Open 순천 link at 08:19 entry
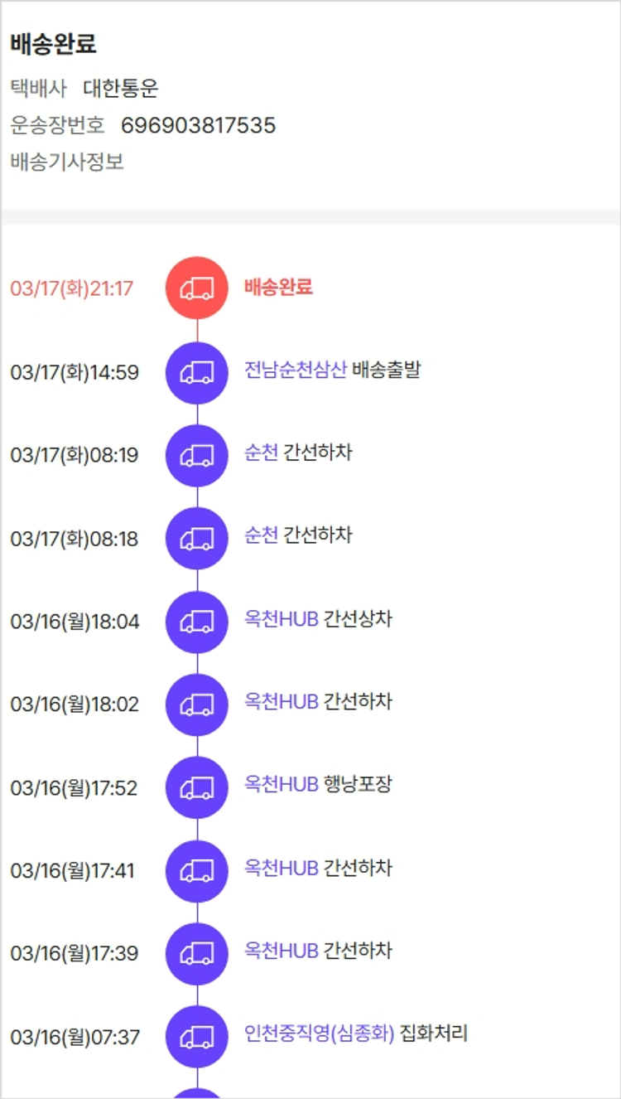This screenshot has width=621, height=1099. [261, 453]
